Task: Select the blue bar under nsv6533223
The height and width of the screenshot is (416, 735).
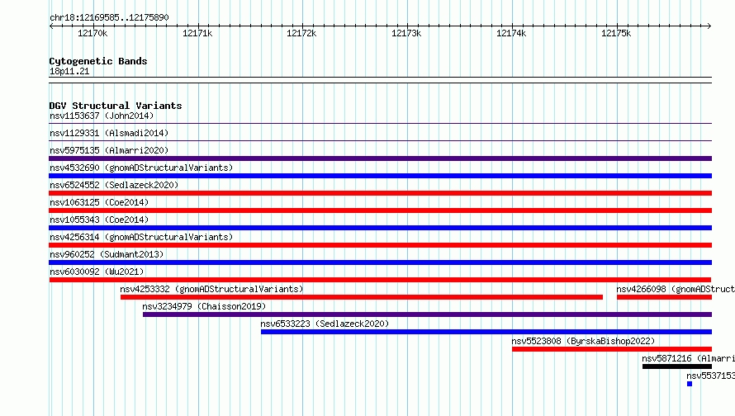Action: 486,332
